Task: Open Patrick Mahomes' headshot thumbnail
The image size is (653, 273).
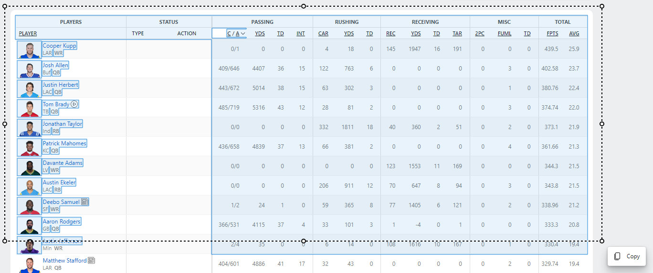Action: (30, 147)
